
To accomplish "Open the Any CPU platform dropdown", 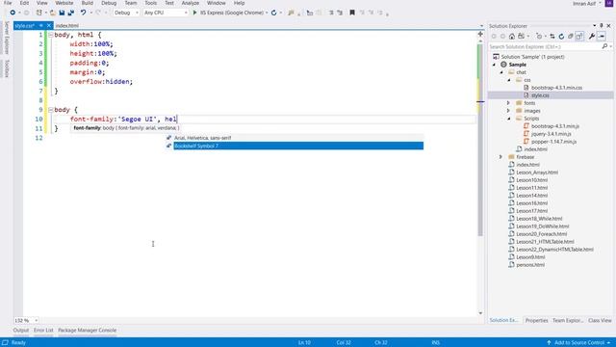I will (166, 13).
